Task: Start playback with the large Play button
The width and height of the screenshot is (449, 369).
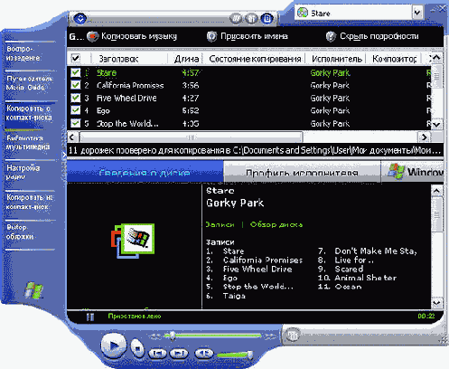Action: 113,345
